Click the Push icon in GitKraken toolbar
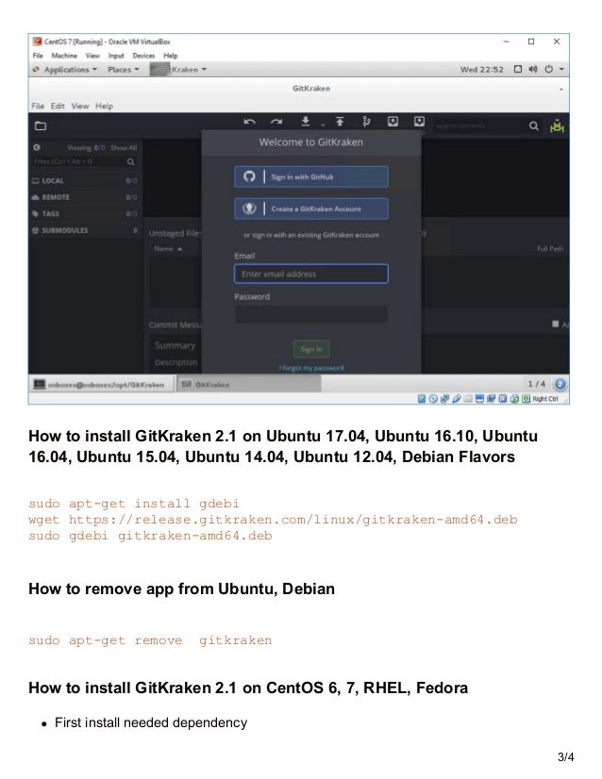The width and height of the screenshot is (602, 779). coord(340,122)
